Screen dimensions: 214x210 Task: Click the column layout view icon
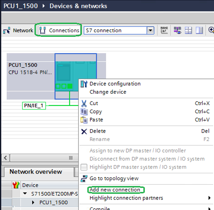click(x=199, y=30)
